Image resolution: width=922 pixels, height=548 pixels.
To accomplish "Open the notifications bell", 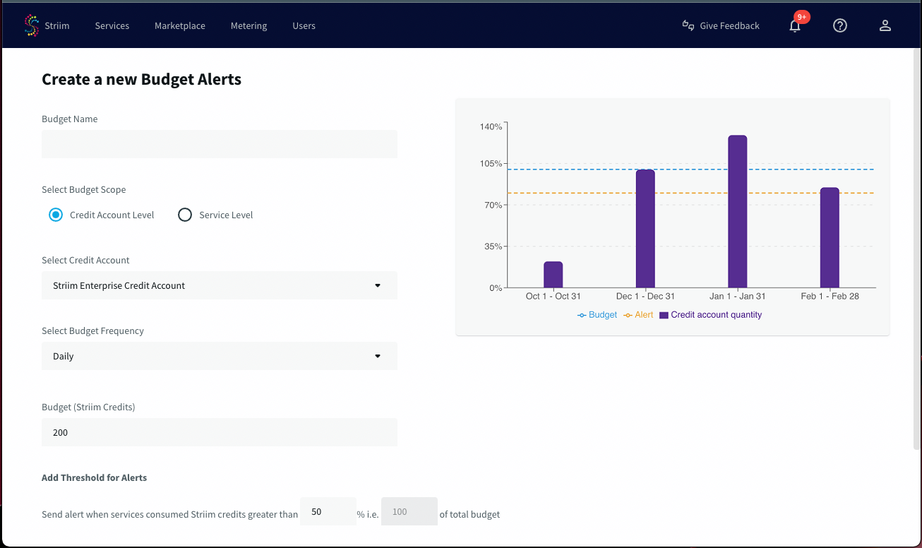I will click(795, 26).
